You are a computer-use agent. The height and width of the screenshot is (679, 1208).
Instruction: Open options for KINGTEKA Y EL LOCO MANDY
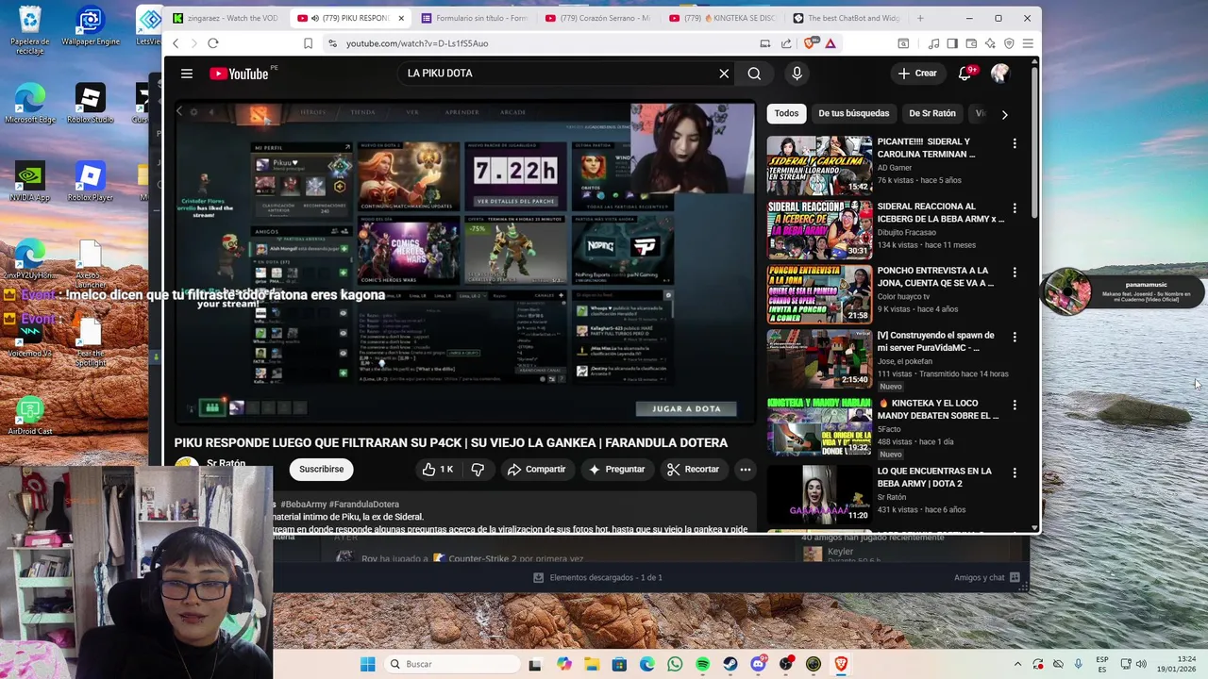pos(1015,405)
